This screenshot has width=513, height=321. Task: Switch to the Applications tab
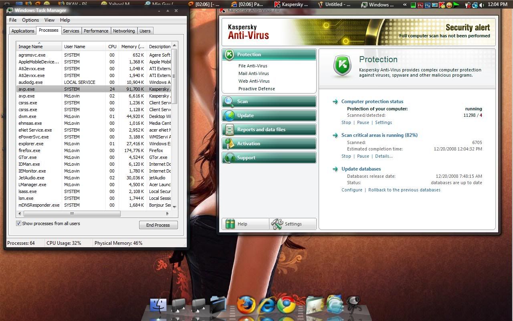(23, 31)
